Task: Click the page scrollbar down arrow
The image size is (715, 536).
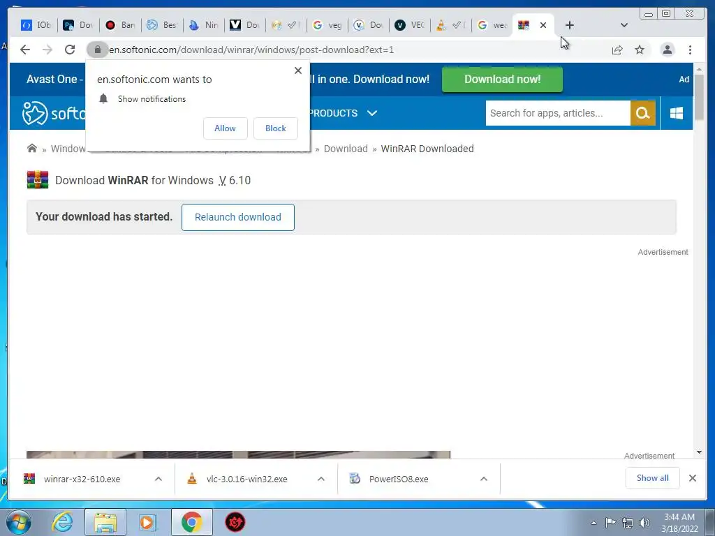Action: [699, 452]
